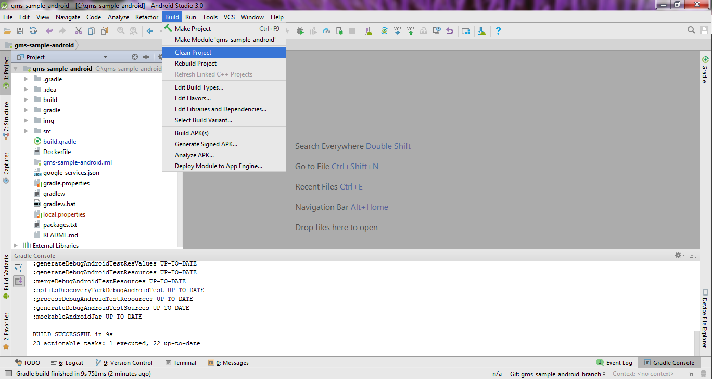Toggle Scroll to End in Gradle Console

click(x=19, y=281)
